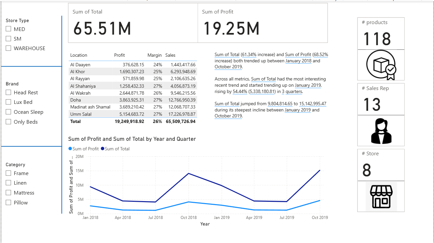This screenshot has height=243, width=434.
Task: Click the Year x-axis title
Action: coord(205,224)
